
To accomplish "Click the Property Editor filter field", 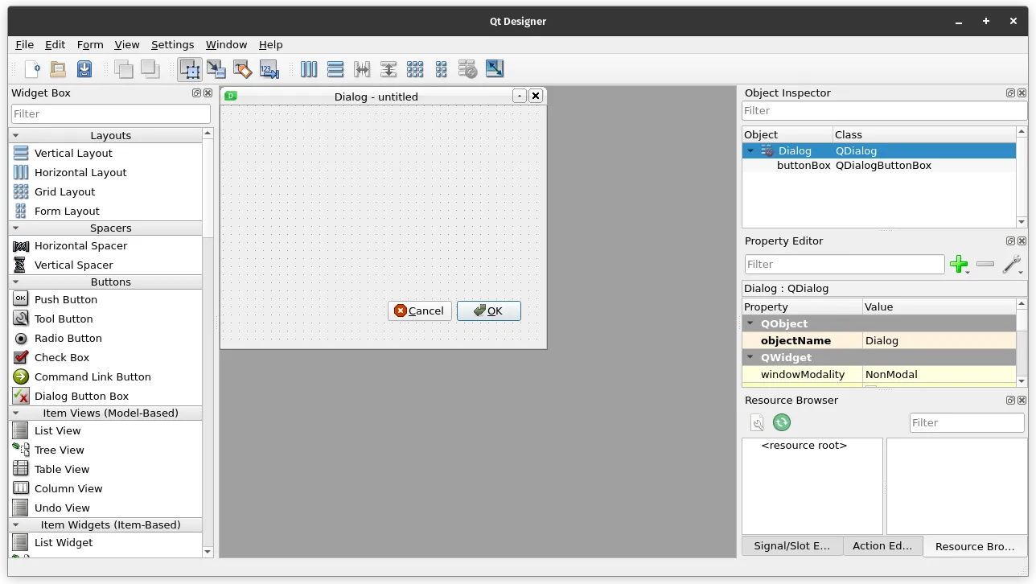I will (845, 264).
